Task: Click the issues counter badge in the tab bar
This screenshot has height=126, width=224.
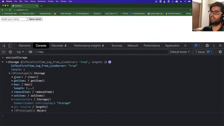Action: (197, 45)
